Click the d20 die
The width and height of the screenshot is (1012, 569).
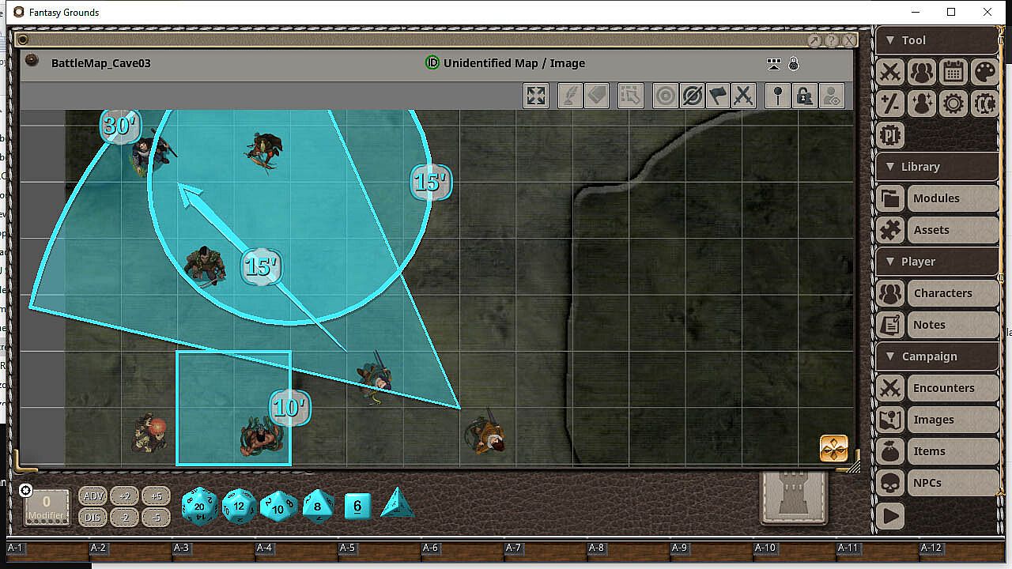coord(198,506)
